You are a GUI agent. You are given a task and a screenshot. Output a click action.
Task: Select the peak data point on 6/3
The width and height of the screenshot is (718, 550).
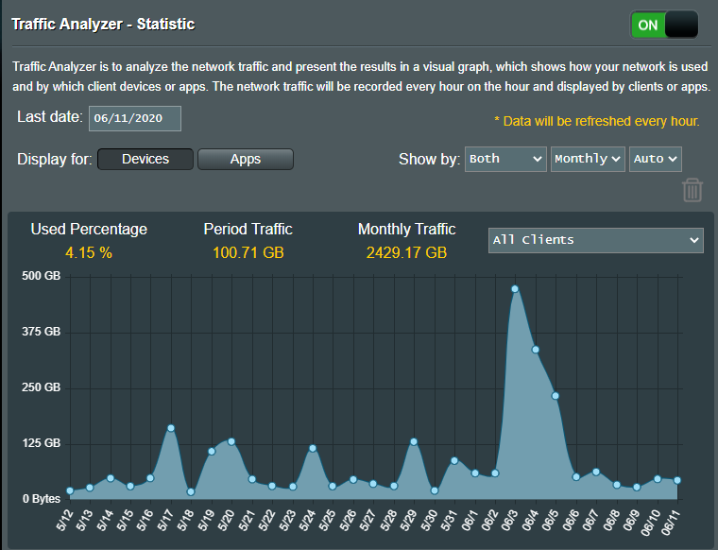515,289
